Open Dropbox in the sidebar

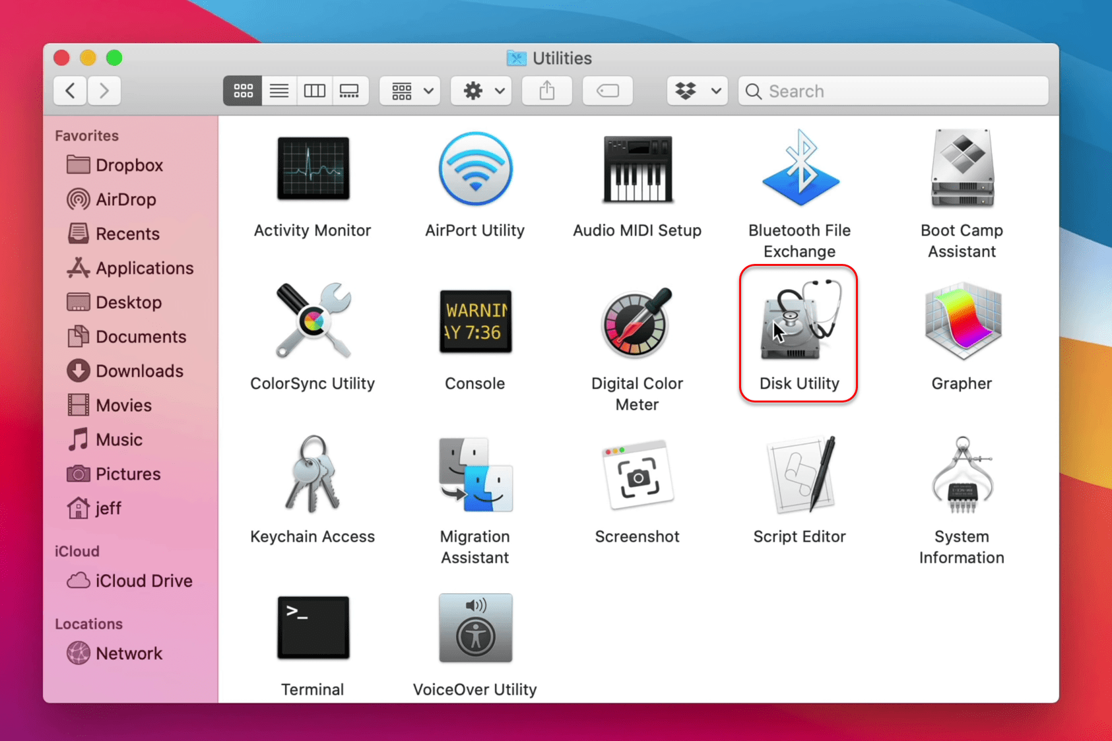pyautogui.click(x=115, y=165)
